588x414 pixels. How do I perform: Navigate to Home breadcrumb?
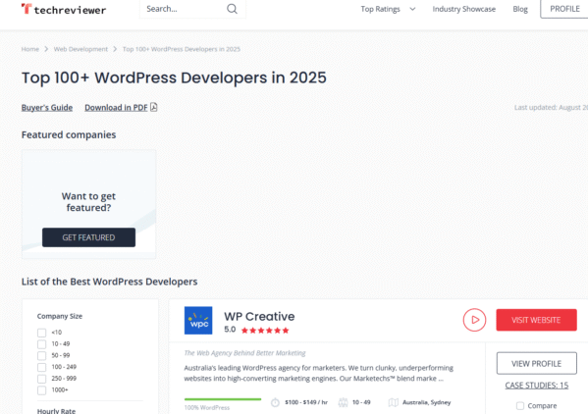tap(30, 49)
